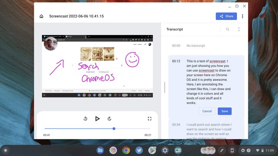The height and width of the screenshot is (156, 278).
Task: Launch Chrome browser from the shelf
Action: pos(126,151)
